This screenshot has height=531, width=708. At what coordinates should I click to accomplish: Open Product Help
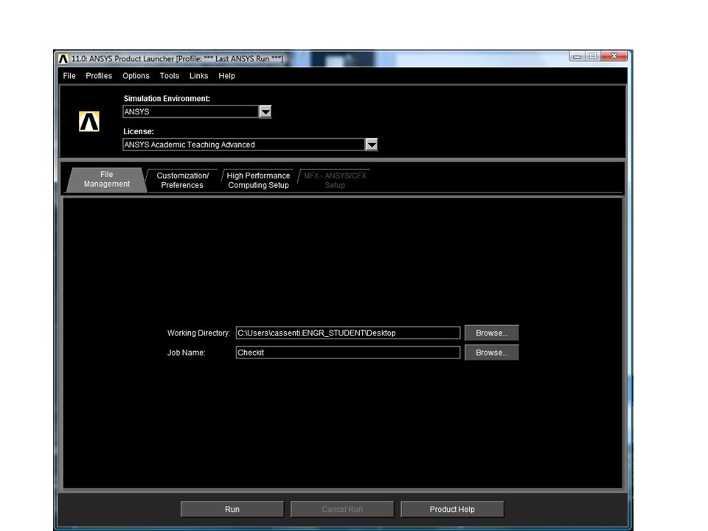452,510
